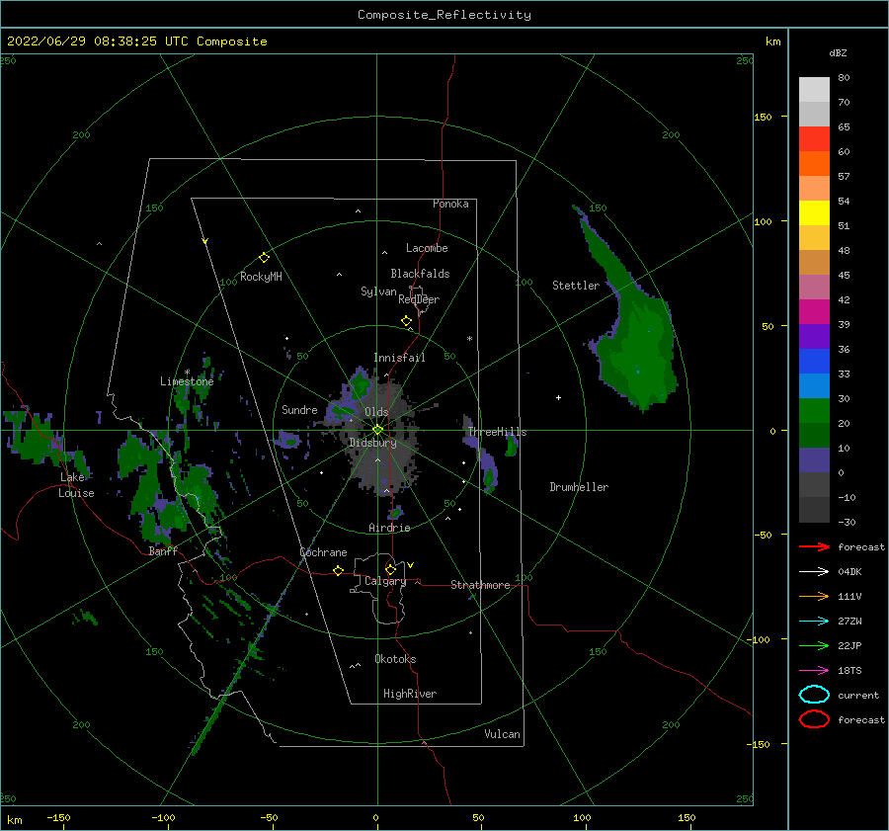
Task: Click the white 04DK arrow icon
Action: pos(814,571)
